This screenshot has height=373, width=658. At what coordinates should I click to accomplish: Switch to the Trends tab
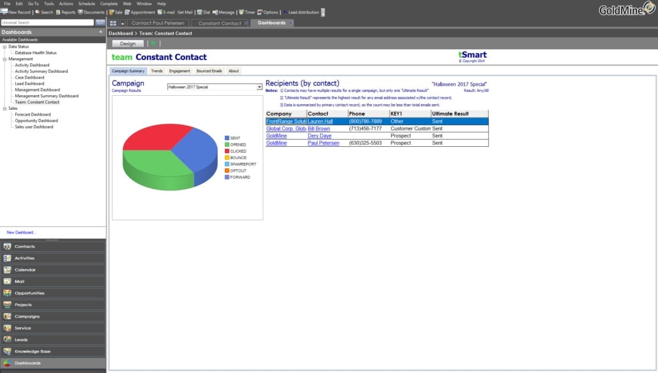coord(157,72)
